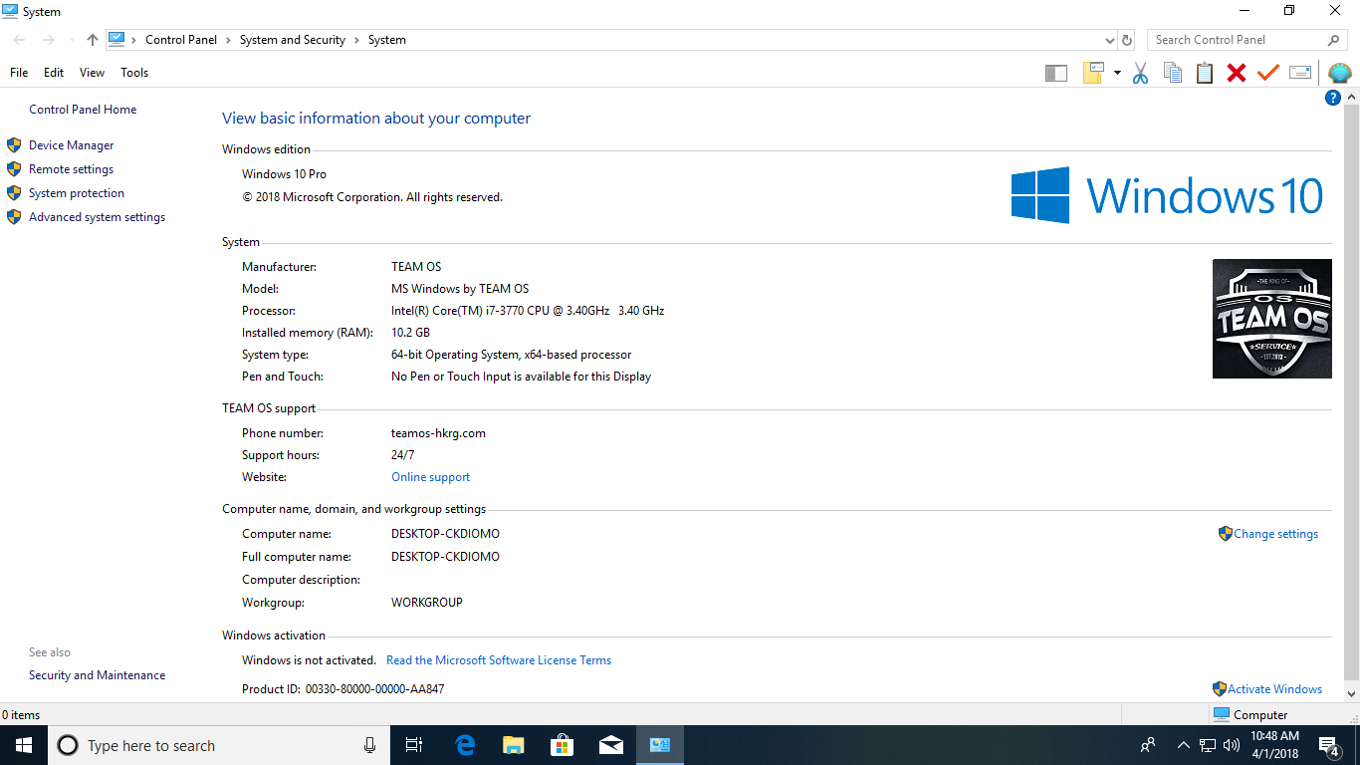Viewport: 1360px width, 765px height.
Task: Open the File menu
Action: [x=19, y=73]
